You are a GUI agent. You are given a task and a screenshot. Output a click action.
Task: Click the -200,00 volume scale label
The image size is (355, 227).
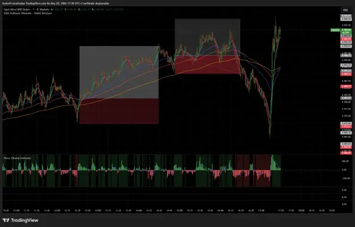click(x=345, y=179)
